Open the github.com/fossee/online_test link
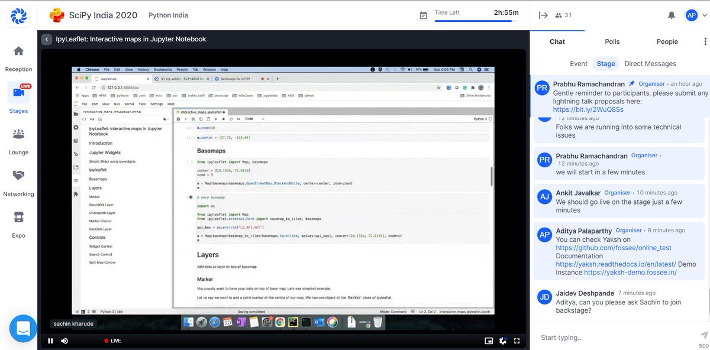The height and width of the screenshot is (350, 710). coord(614,248)
